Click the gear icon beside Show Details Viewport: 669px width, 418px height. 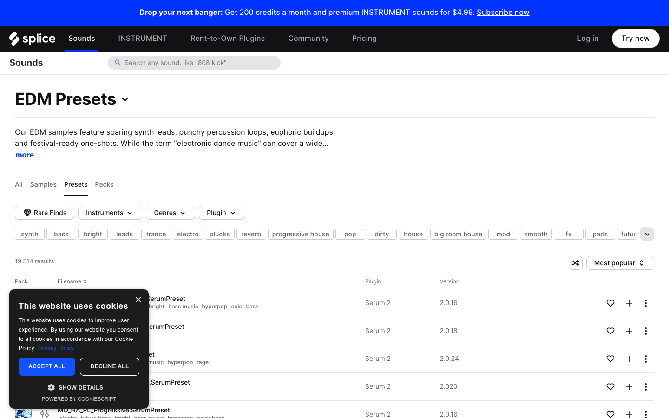(51, 387)
